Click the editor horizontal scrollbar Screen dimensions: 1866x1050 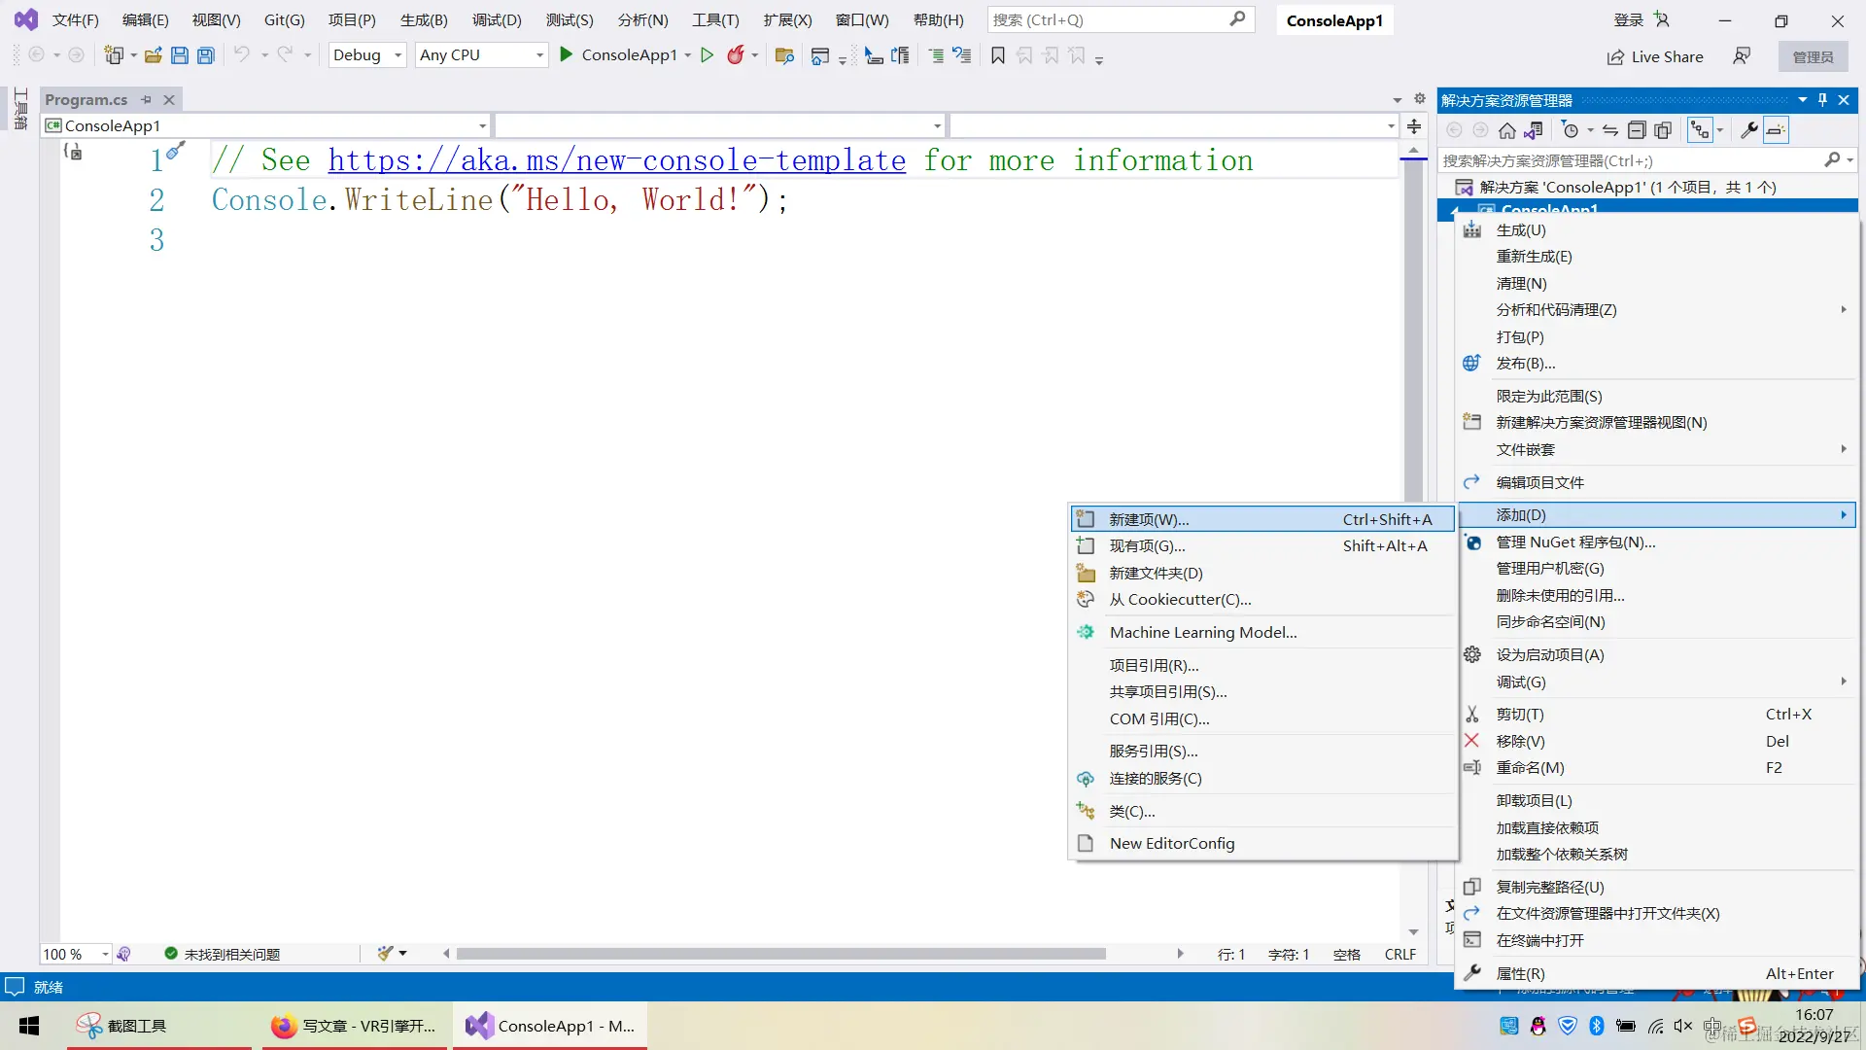click(x=780, y=954)
